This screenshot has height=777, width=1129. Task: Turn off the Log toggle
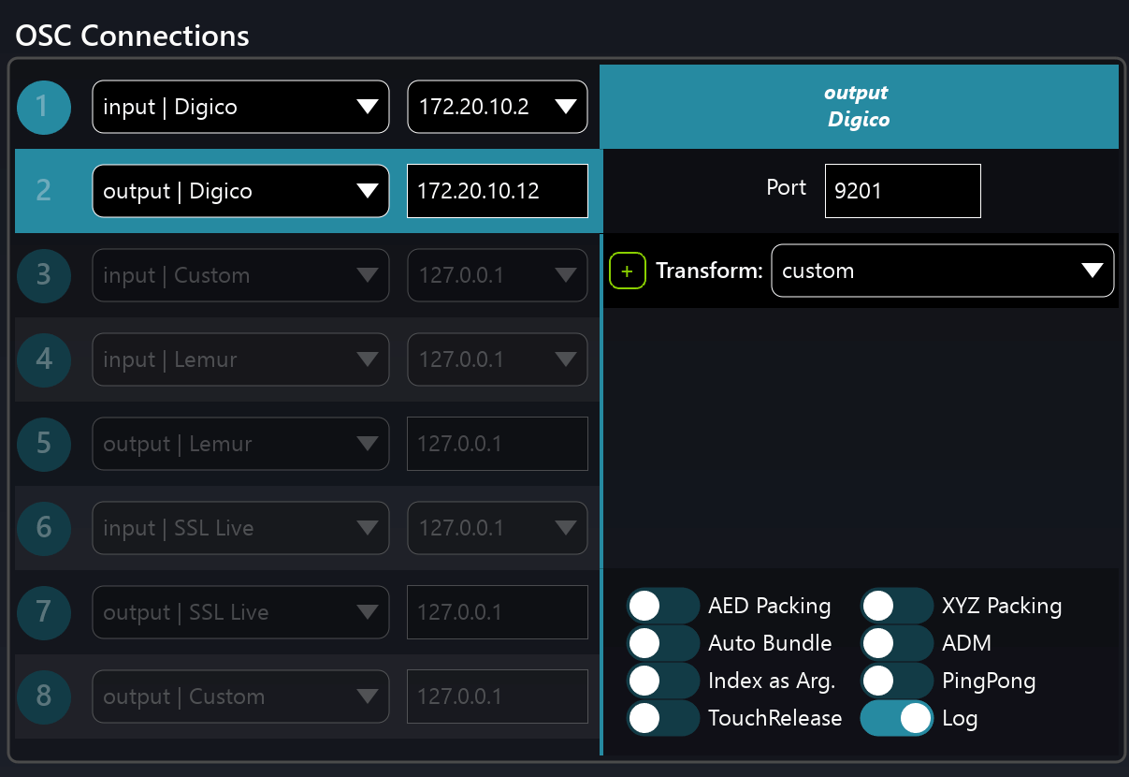point(897,719)
